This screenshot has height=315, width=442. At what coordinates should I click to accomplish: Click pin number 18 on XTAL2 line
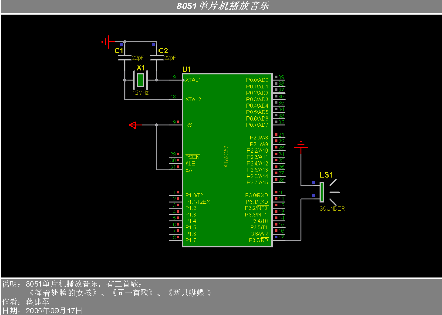point(173,96)
